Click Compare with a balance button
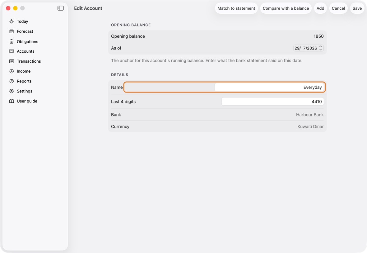The width and height of the screenshot is (367, 253). (x=286, y=8)
